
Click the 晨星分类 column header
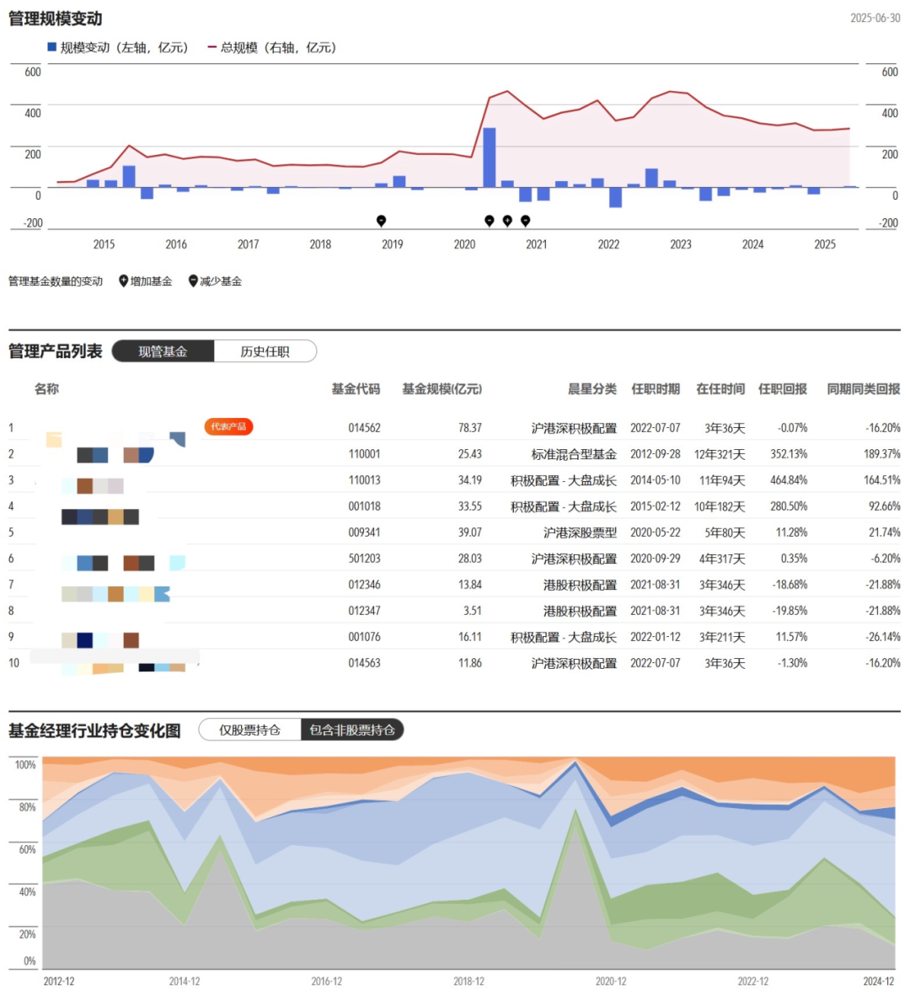(592, 389)
